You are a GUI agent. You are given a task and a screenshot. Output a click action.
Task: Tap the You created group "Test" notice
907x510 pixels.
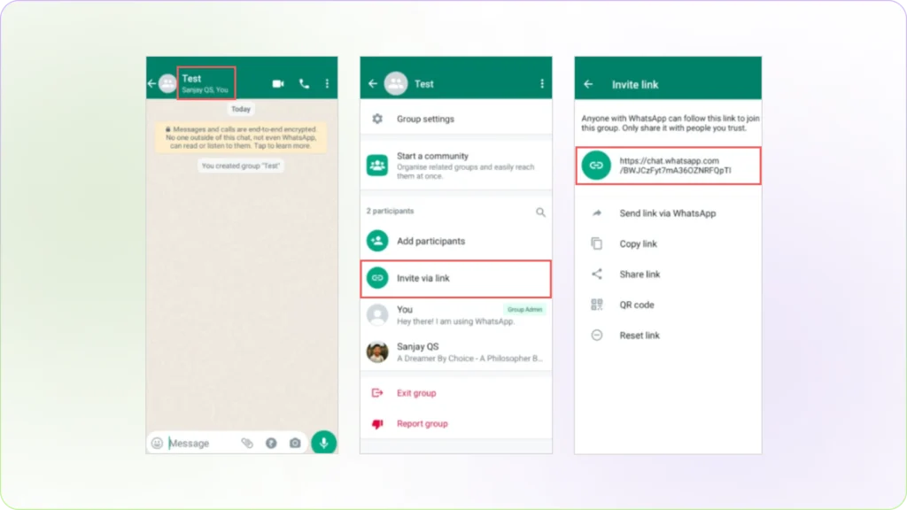coord(241,166)
